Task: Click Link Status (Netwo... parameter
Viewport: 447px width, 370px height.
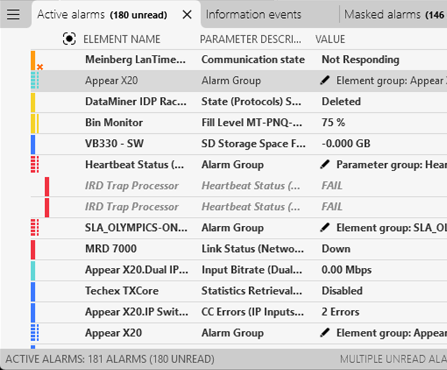Action: [253, 249]
